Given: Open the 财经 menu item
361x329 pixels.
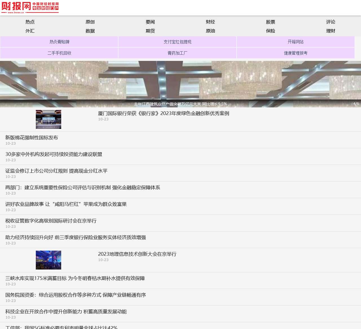Looking at the screenshot, I should (x=210, y=22).
